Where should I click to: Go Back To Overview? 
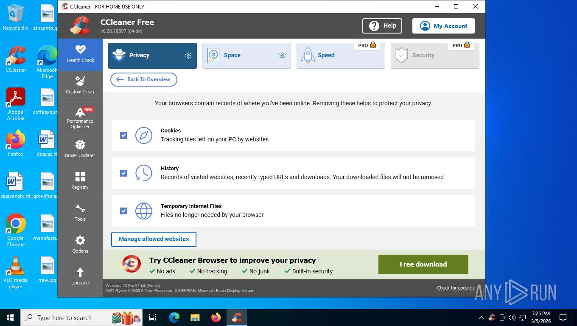coord(144,79)
